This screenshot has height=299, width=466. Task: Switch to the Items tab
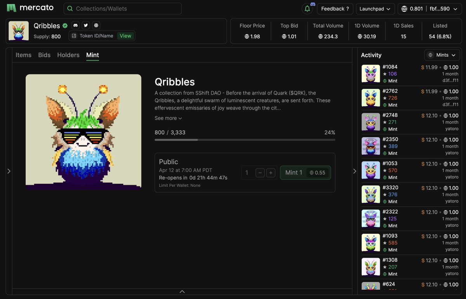click(x=23, y=55)
